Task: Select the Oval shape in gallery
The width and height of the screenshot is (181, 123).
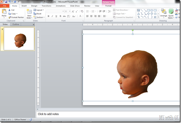Action: point(152,11)
